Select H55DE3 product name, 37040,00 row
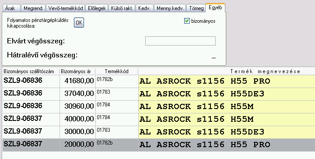This screenshot has height=159, width=315. click(x=227, y=94)
